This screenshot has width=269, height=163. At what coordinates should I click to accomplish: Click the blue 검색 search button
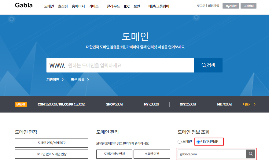point(208,65)
